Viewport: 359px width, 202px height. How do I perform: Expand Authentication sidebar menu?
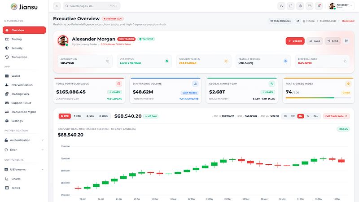click(24, 140)
